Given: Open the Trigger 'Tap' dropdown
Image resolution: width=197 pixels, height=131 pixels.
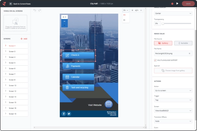Looking at the screenshot, I should pos(173,100).
